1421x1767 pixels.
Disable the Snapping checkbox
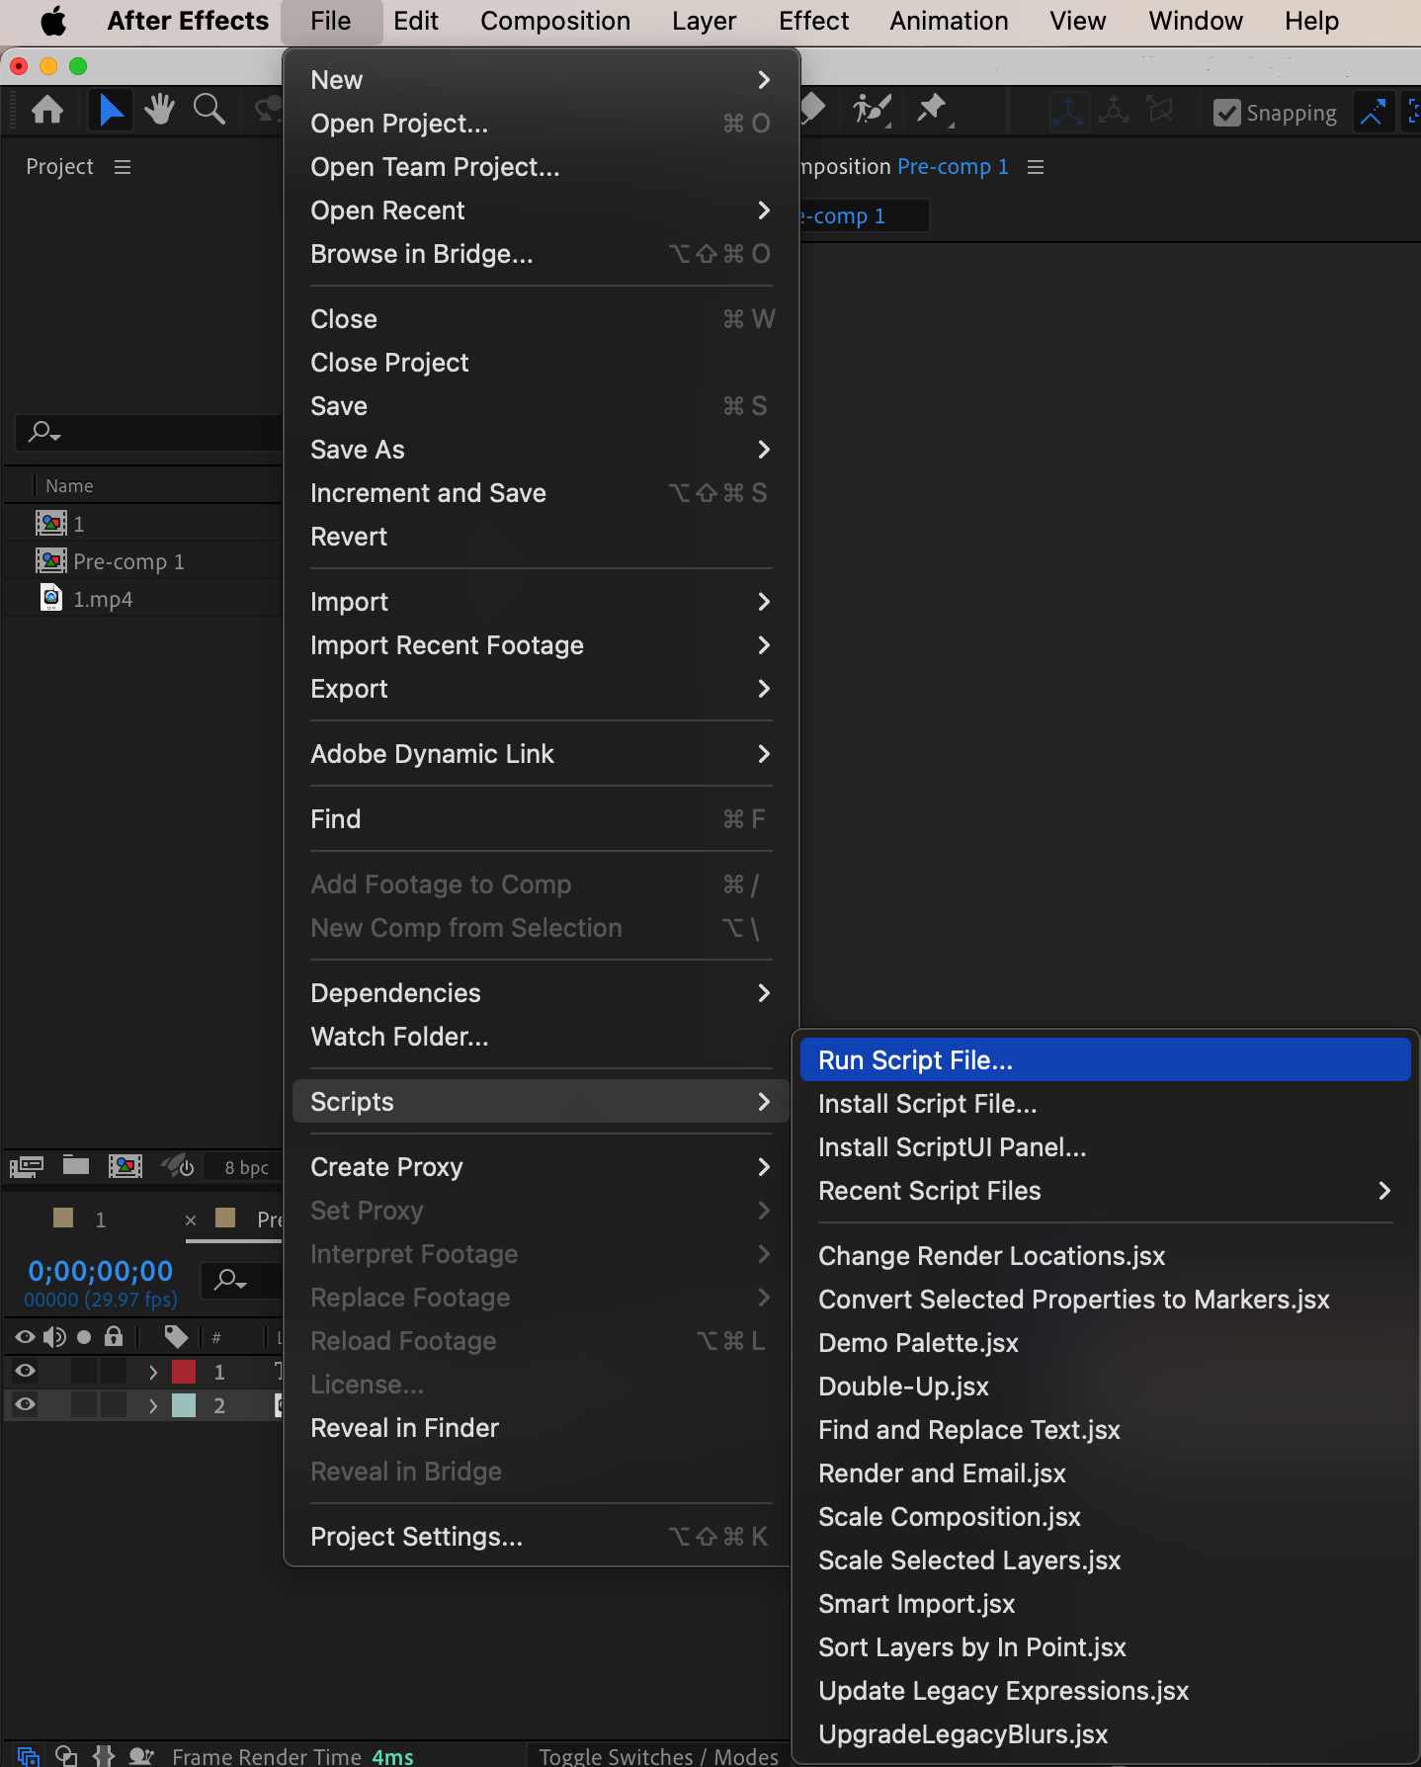point(1226,114)
